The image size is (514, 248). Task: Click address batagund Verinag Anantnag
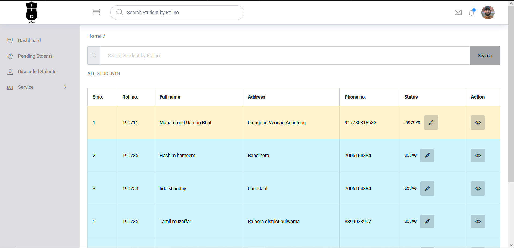tap(277, 123)
